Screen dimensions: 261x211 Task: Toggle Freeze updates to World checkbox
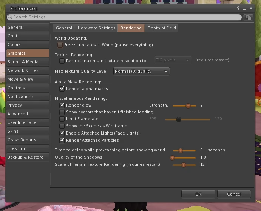point(60,45)
